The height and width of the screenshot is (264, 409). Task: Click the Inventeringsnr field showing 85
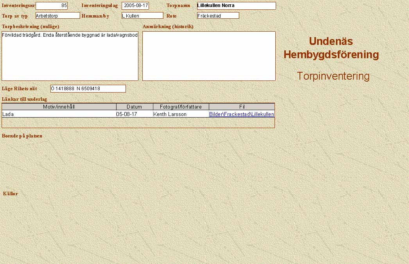tap(51, 6)
